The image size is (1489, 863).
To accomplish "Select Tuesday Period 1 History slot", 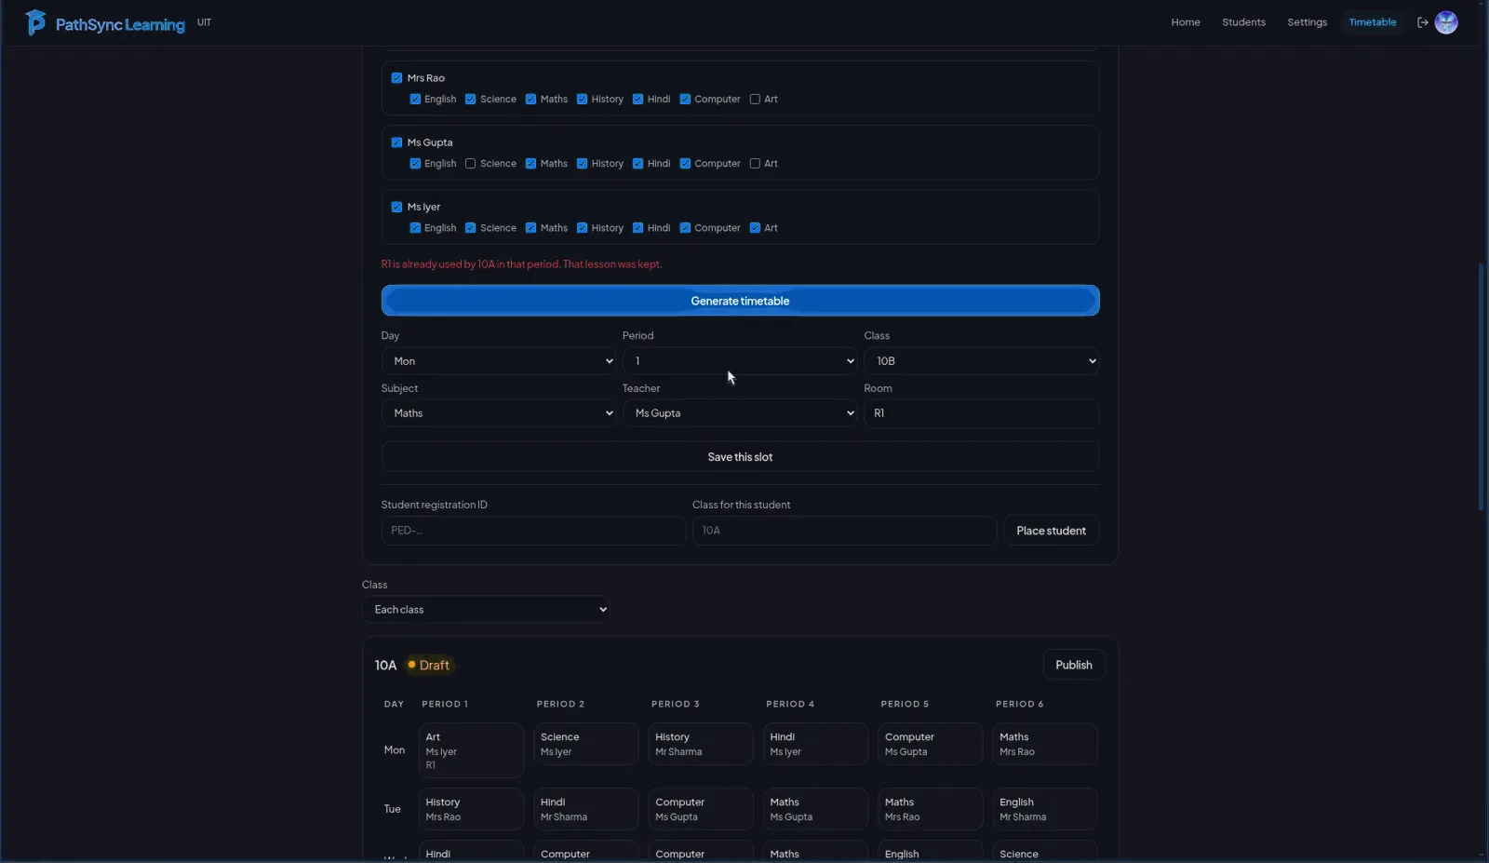I will click(x=471, y=809).
